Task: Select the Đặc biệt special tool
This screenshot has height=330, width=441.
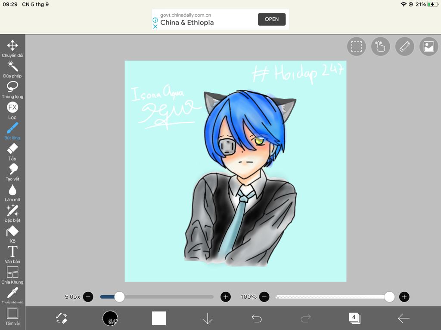Action: point(12,213)
